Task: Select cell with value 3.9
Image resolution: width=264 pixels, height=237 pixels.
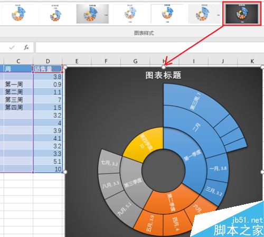Action: coord(48,130)
